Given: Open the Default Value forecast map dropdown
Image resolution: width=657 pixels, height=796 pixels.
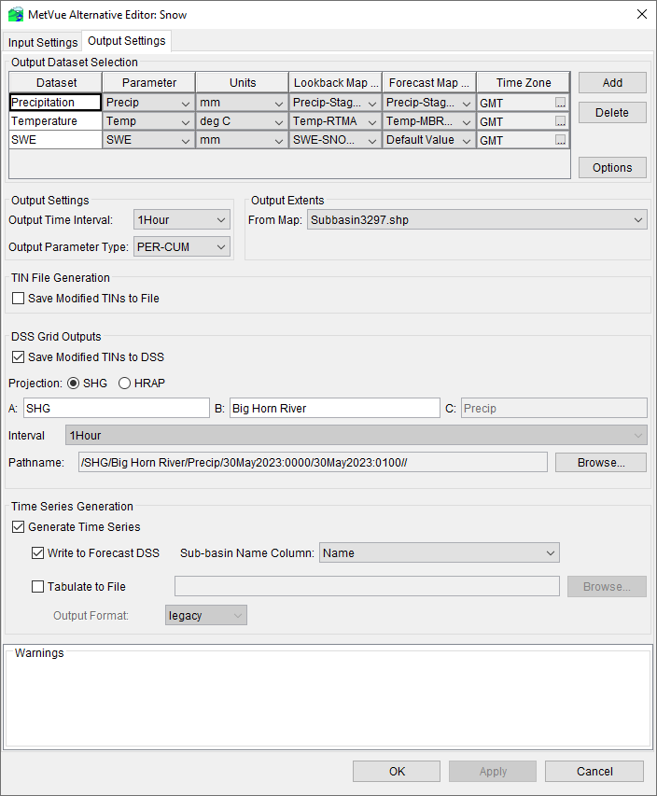Looking at the screenshot, I should (429, 140).
